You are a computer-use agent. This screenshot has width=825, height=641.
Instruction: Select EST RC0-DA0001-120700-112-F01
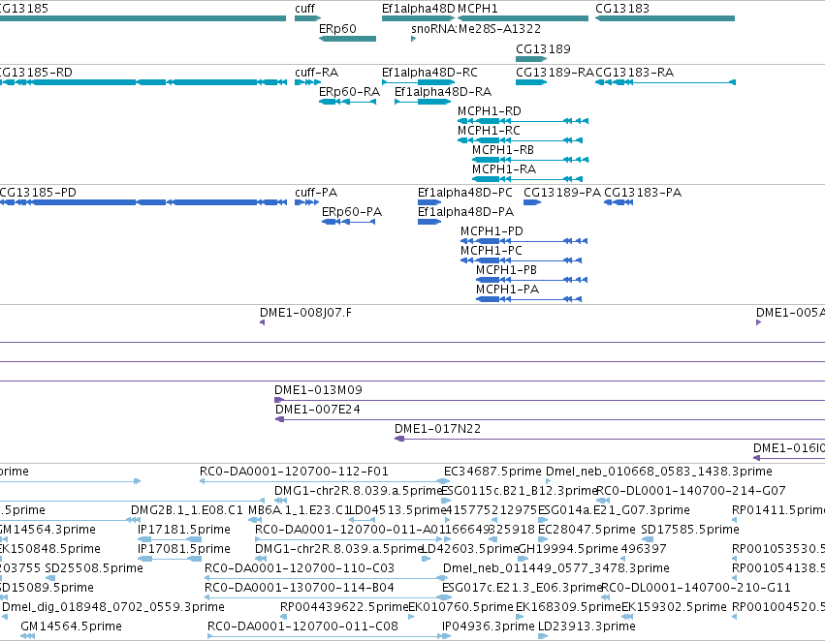294,472
